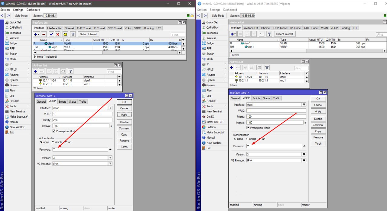Toggle Preemption Mode in right vrrp1 dialog
This screenshot has width=387, height=211.
[x=248, y=128]
